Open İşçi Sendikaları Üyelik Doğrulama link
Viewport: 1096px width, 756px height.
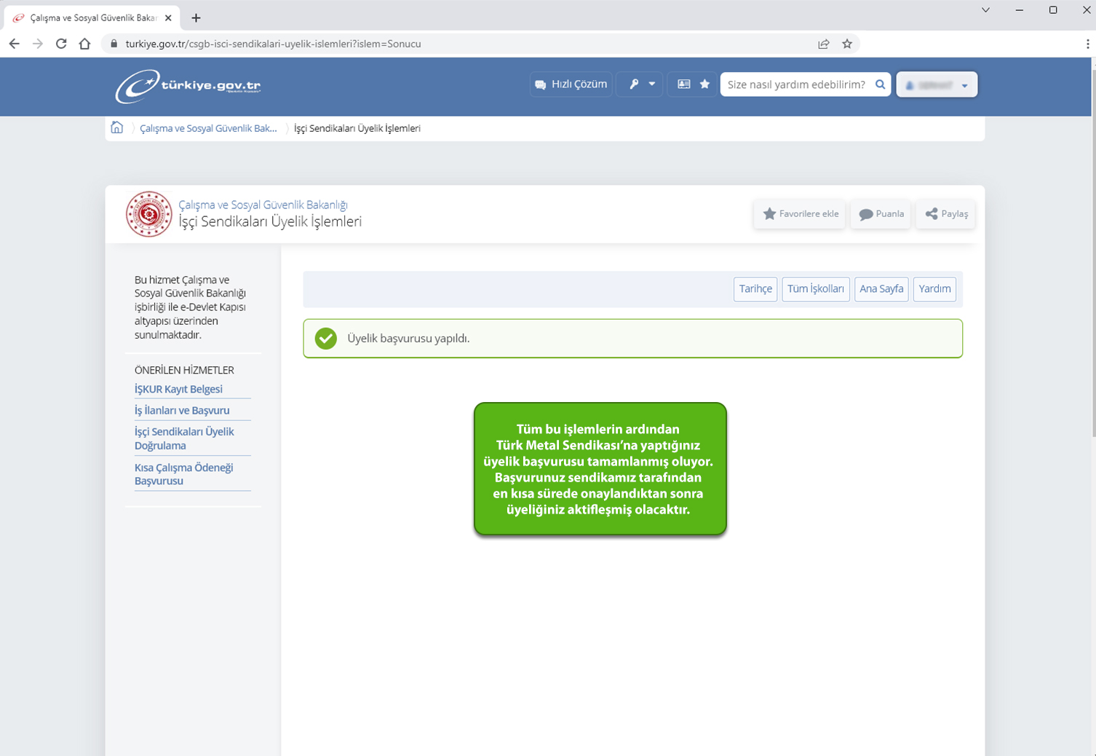point(184,438)
